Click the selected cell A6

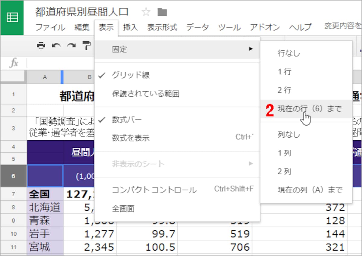tap(45, 176)
